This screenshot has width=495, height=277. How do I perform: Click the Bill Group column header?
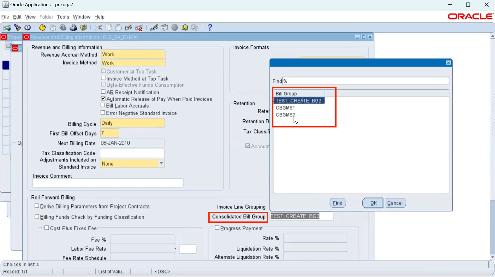point(299,93)
